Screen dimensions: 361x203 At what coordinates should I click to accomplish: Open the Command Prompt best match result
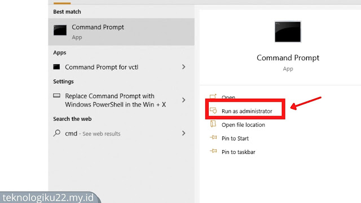pos(121,32)
